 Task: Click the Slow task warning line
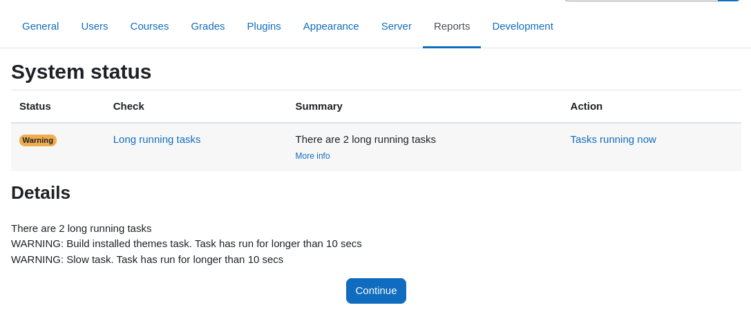click(x=147, y=260)
